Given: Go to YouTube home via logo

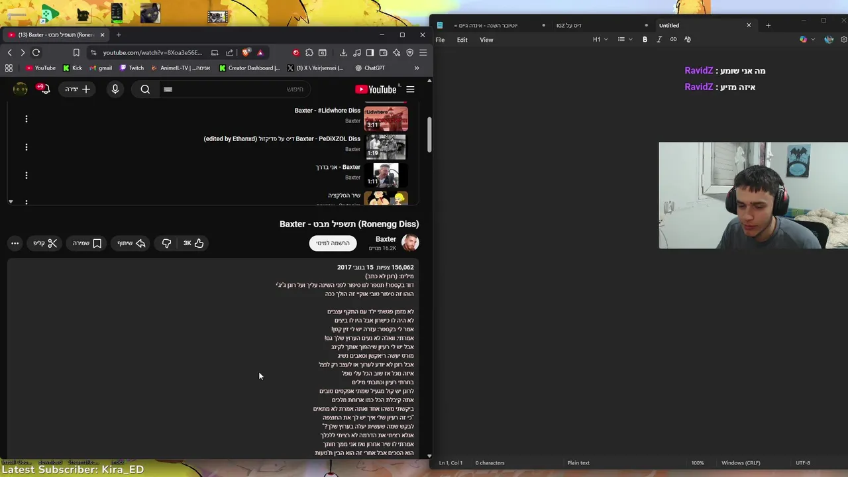Looking at the screenshot, I should tap(376, 89).
